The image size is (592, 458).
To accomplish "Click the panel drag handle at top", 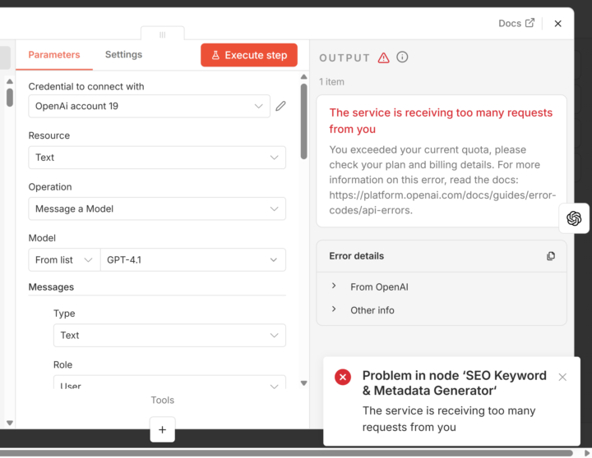I will tap(162, 34).
